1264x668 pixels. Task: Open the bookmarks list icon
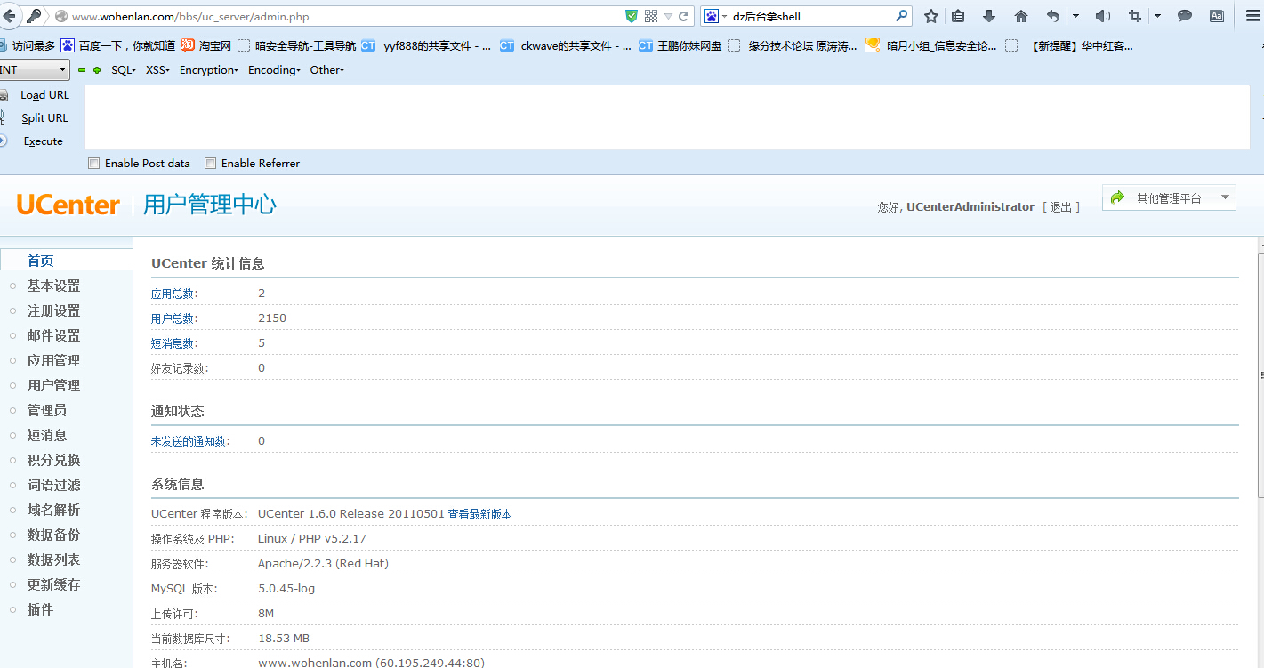tap(958, 16)
